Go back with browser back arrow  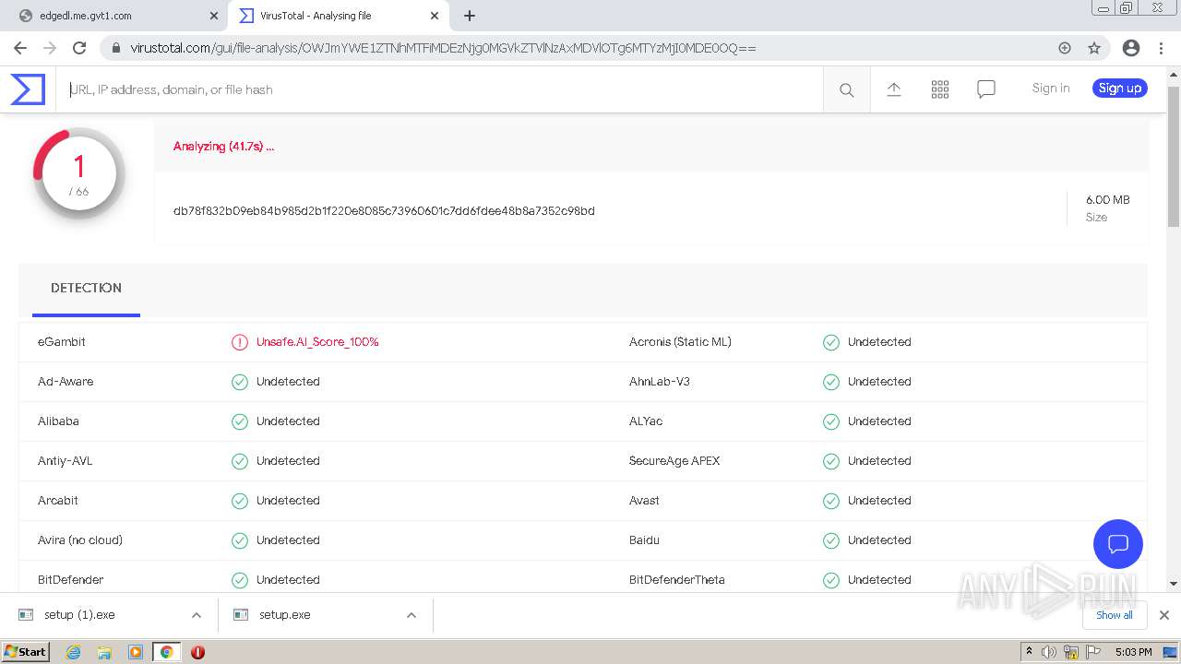coord(20,48)
